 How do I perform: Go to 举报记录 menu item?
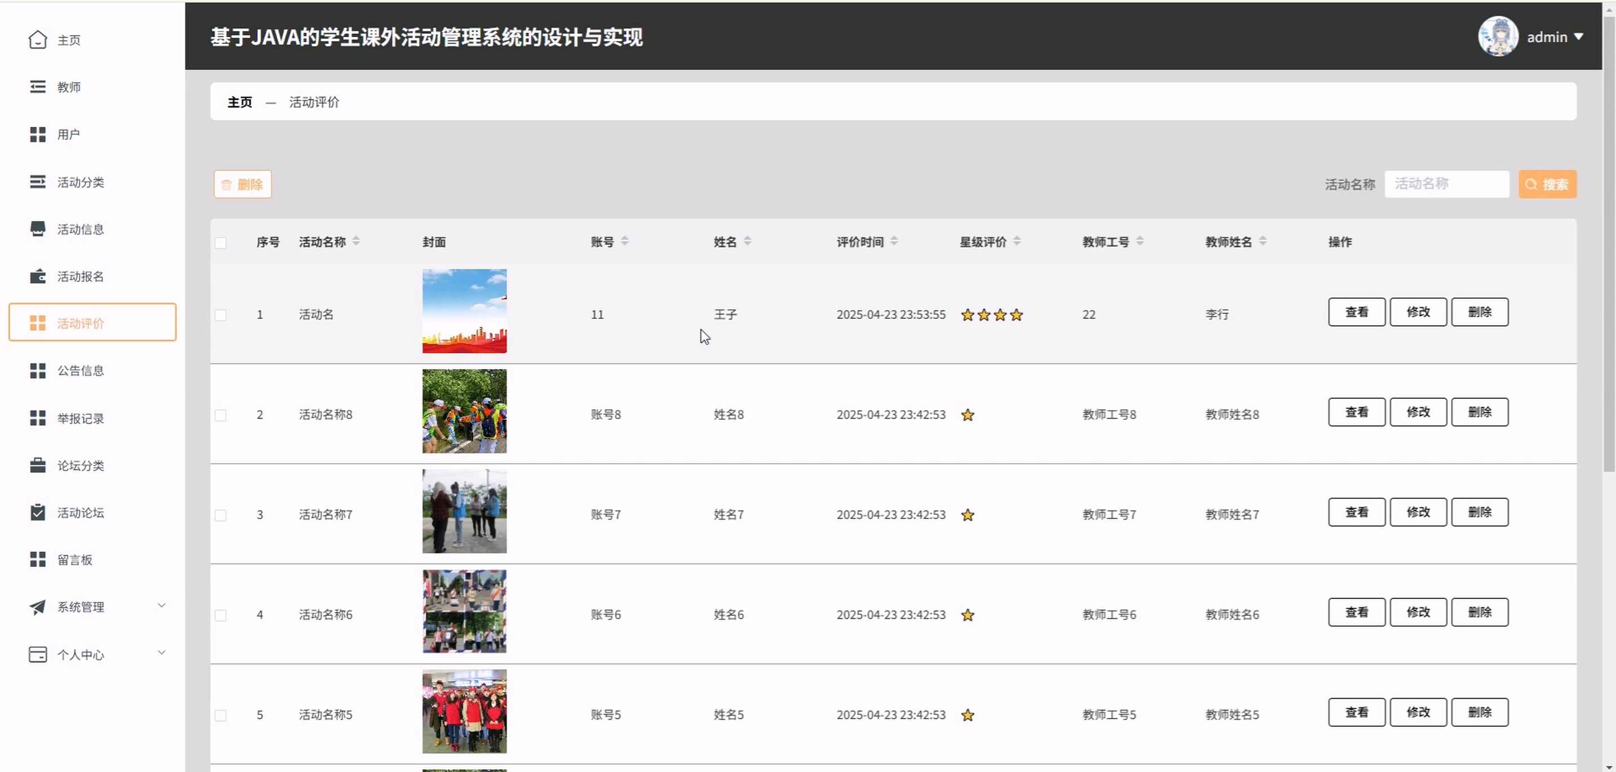click(x=81, y=418)
